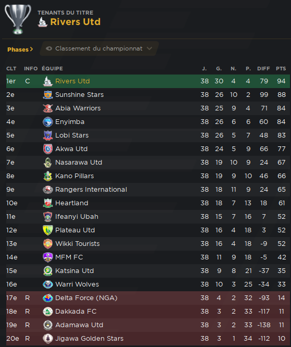Click MFM FC club crest
This screenshot has width=291, height=347.
[x=48, y=257]
